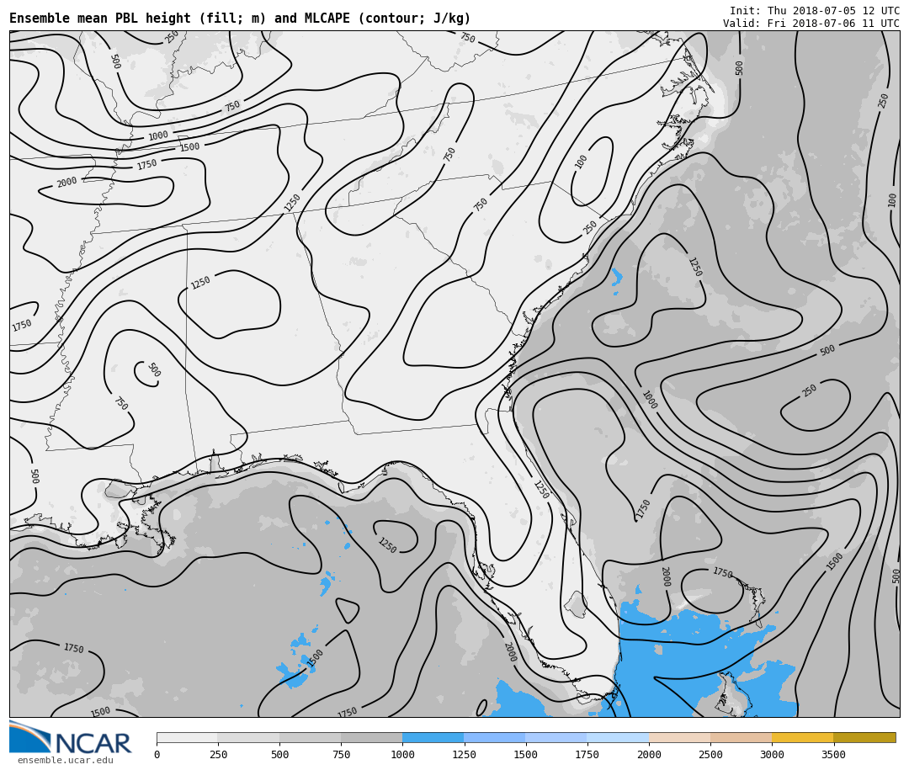Click the 'Init: Thu 2018-07-05 12 UTC' text
The image size is (909, 770).
814,10
